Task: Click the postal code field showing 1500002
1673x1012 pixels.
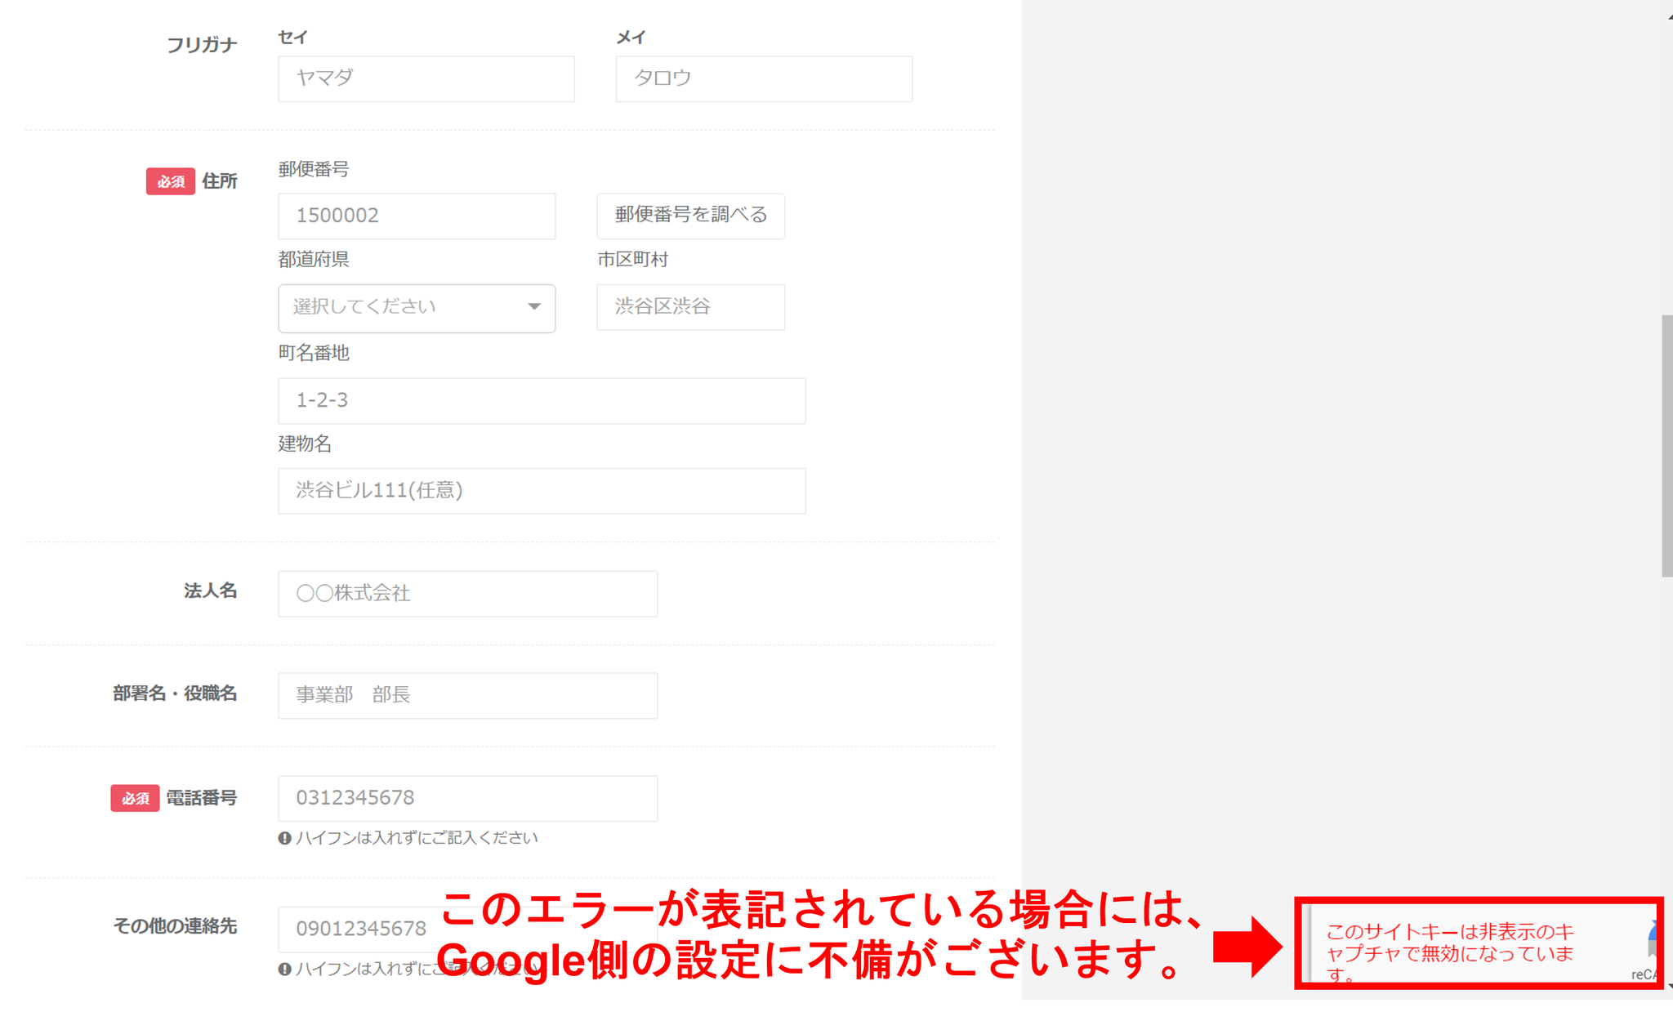Action: click(416, 216)
